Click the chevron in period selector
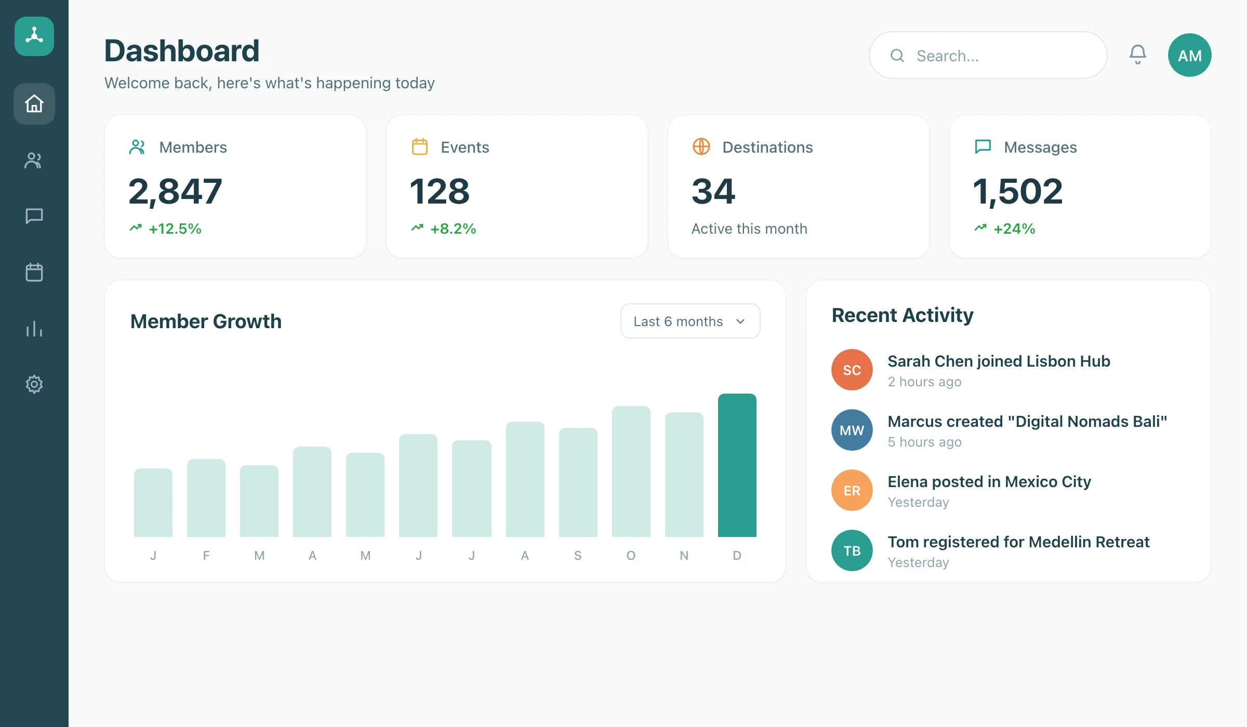This screenshot has width=1247, height=727. (740, 321)
